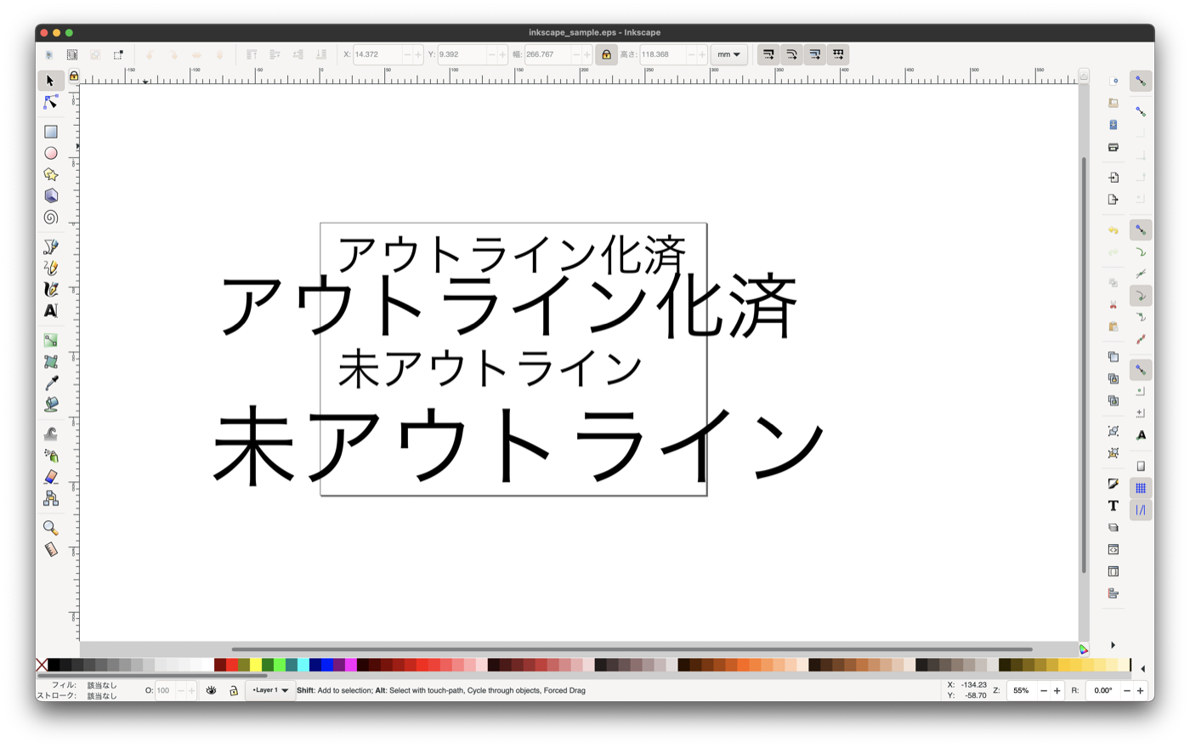
Task: Pick the Color dropper tool
Action: [x=51, y=383]
